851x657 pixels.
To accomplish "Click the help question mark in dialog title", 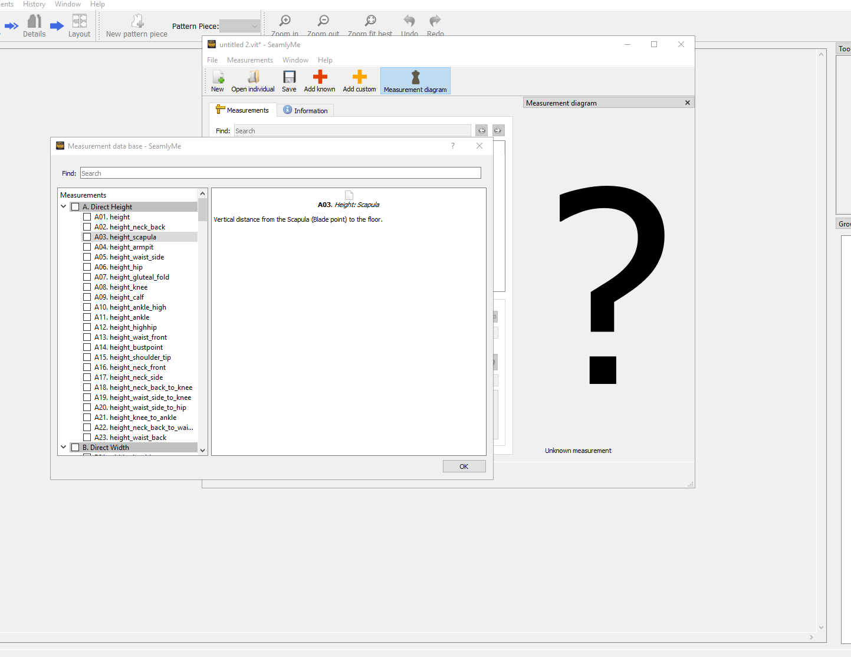I will [x=453, y=146].
